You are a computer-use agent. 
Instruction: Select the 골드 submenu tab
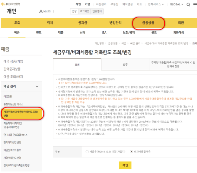[154, 33]
